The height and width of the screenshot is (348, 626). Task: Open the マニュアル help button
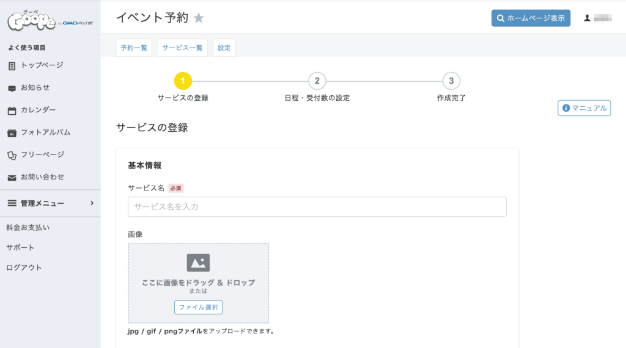(584, 108)
